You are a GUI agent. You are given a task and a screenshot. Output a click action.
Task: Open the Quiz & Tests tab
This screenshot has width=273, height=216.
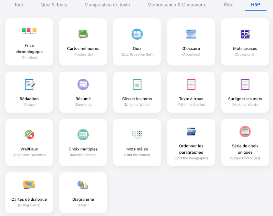(54, 5)
